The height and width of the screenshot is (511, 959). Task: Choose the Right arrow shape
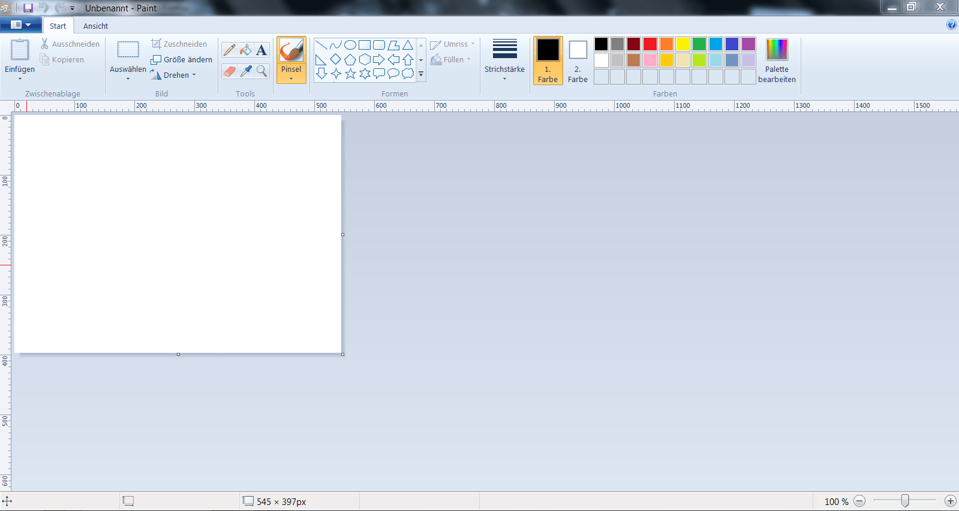click(379, 59)
